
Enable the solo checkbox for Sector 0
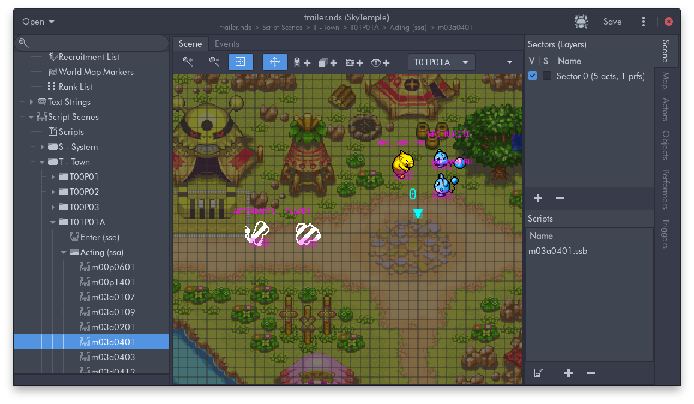(x=547, y=76)
